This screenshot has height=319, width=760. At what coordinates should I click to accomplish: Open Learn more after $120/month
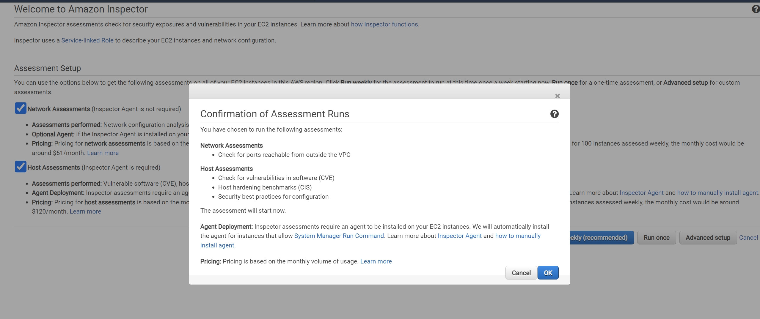click(x=85, y=211)
